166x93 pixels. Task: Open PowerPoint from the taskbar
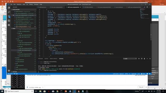(x=66, y=91)
